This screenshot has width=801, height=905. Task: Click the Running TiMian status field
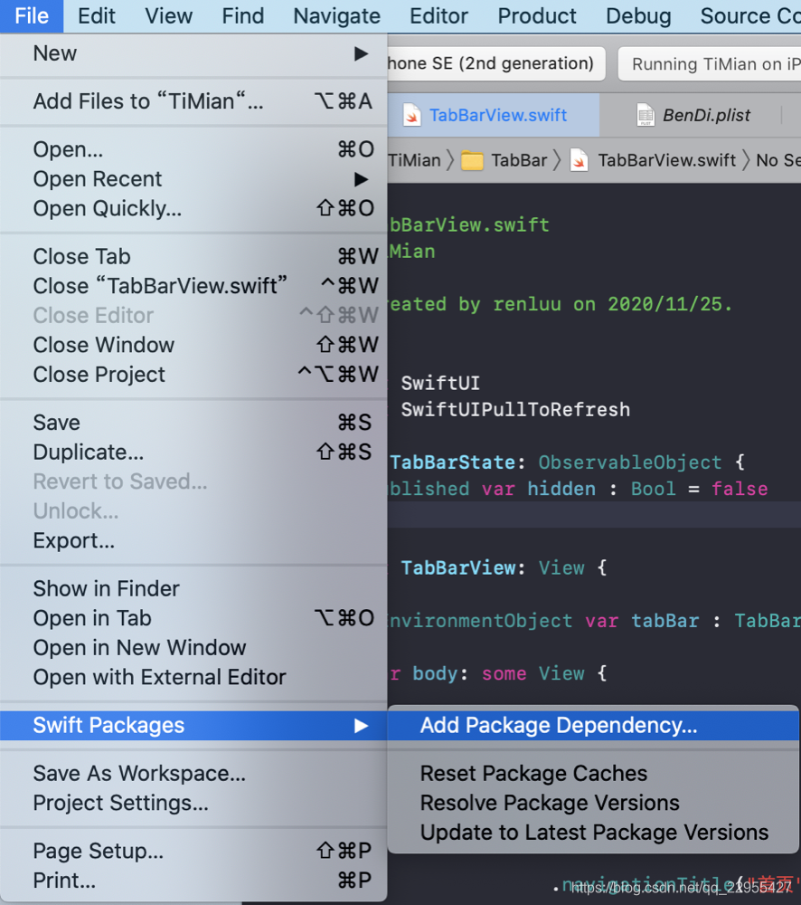[x=710, y=63]
